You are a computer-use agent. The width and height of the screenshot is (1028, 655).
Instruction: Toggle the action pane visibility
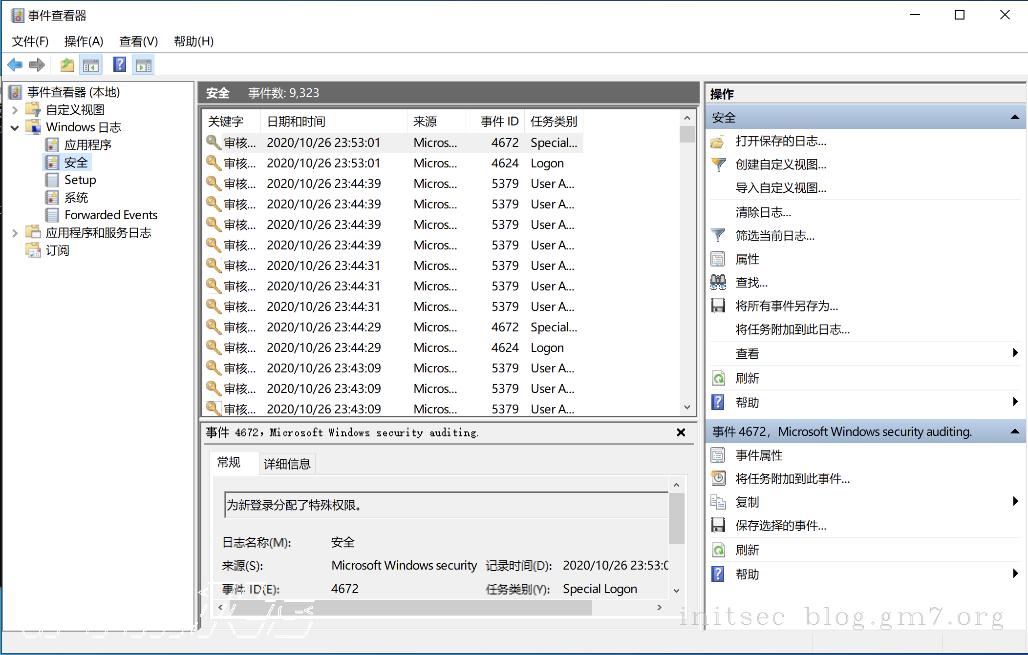tap(143, 64)
